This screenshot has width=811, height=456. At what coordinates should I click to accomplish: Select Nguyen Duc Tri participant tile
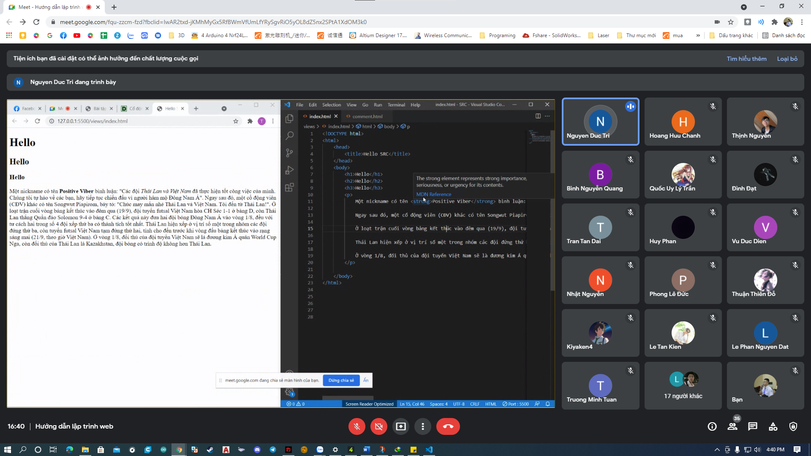click(x=600, y=122)
